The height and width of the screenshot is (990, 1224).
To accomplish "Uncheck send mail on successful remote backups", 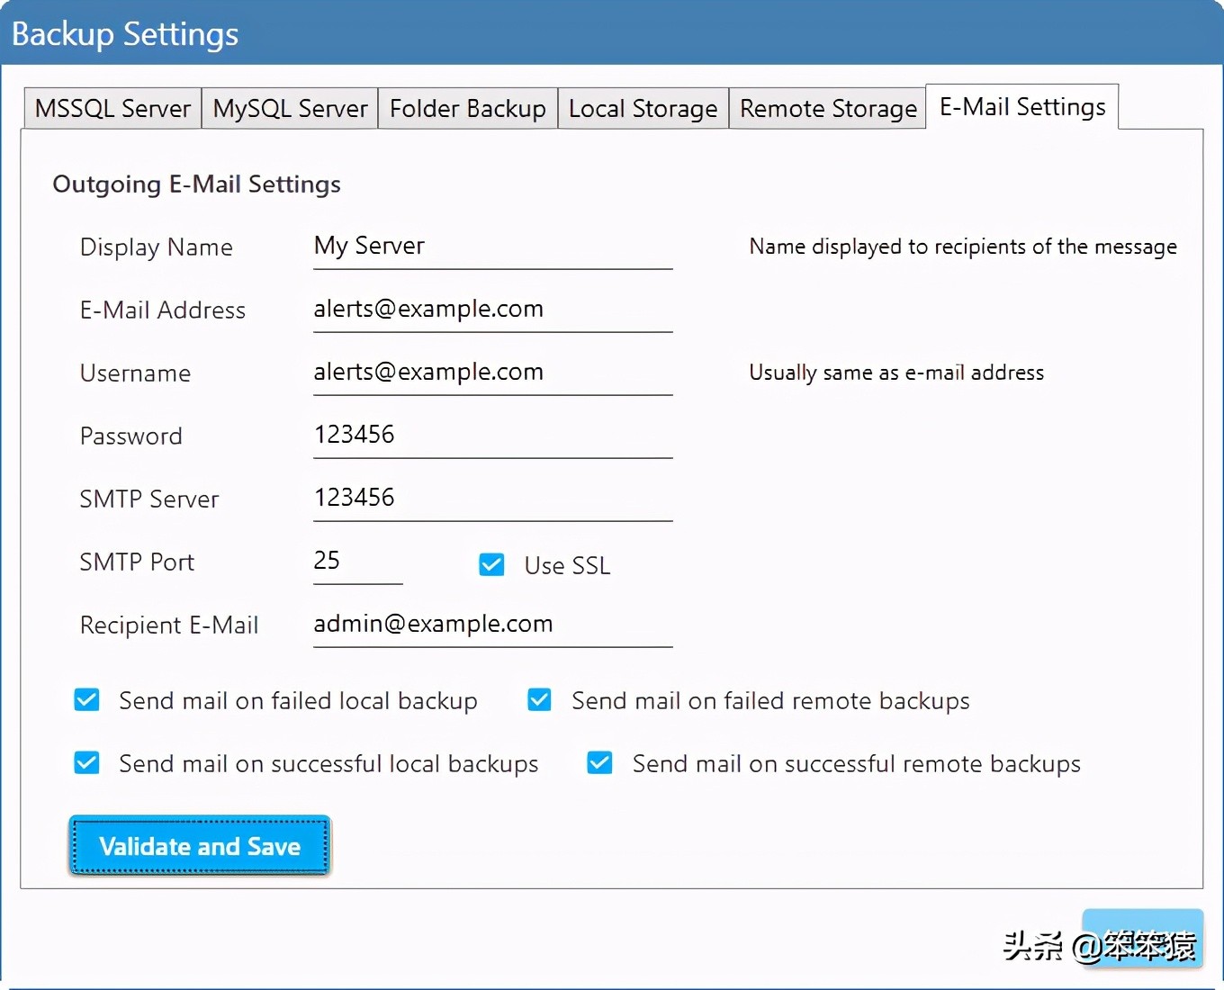I will coord(599,762).
